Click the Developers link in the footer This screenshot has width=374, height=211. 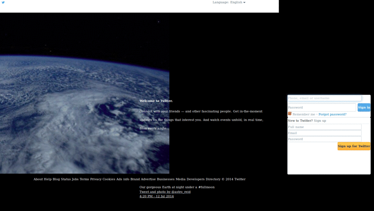tap(195, 179)
